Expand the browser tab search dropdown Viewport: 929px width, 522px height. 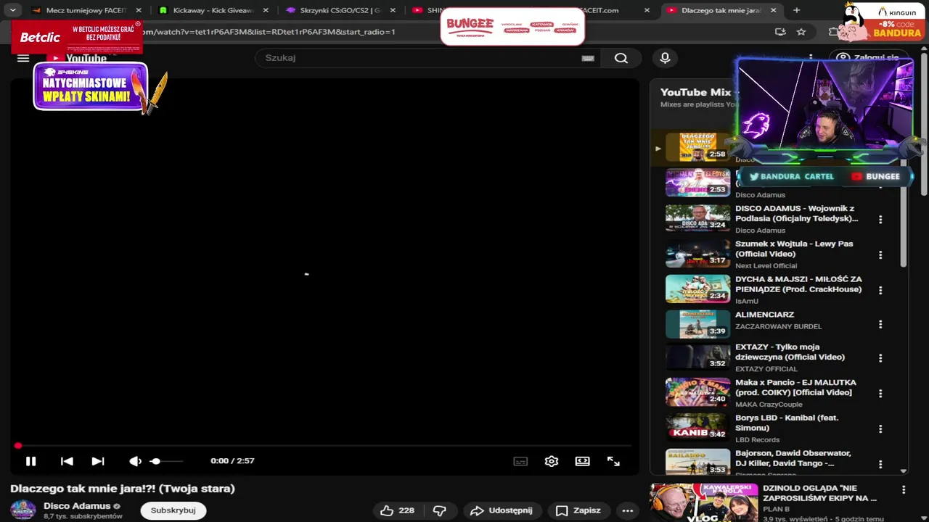pos(12,11)
